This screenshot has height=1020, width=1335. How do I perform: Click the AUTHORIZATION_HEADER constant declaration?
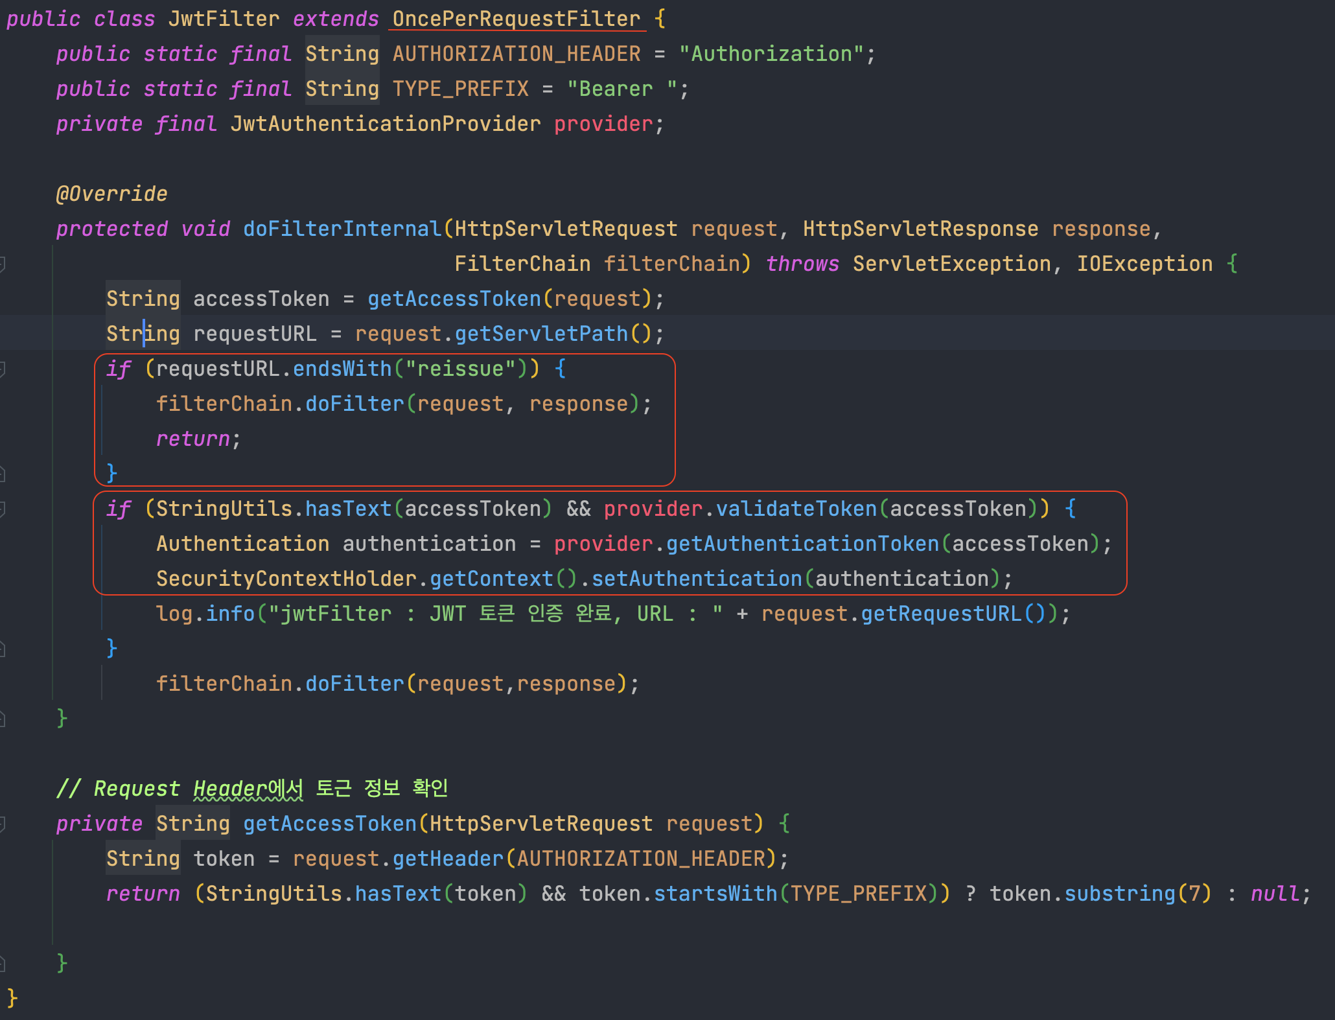pos(516,54)
